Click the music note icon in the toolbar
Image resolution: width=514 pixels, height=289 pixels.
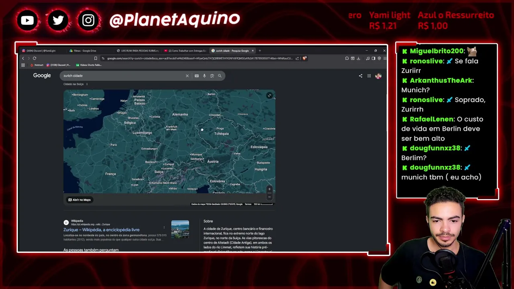click(368, 58)
